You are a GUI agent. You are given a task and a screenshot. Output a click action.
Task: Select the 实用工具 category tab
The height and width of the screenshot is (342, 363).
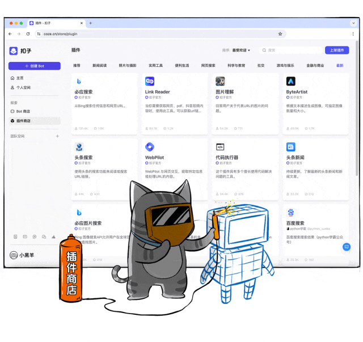[155, 66]
